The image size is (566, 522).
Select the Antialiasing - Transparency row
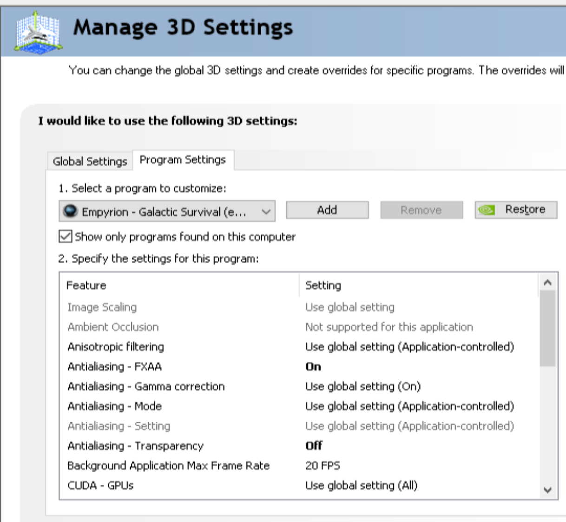pos(136,446)
